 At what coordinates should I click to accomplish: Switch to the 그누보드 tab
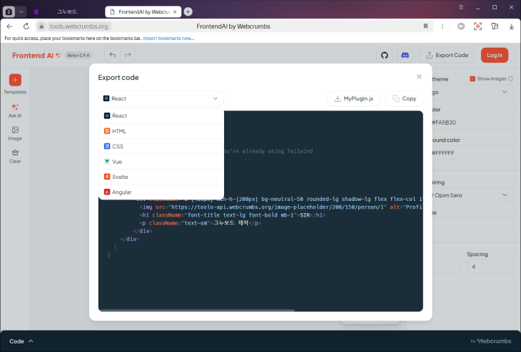[x=67, y=11]
